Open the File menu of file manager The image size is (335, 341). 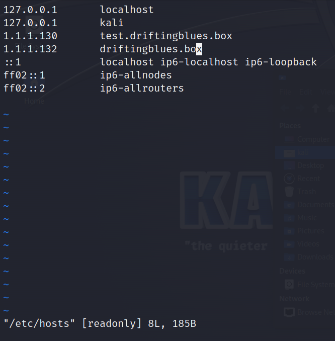click(285, 92)
